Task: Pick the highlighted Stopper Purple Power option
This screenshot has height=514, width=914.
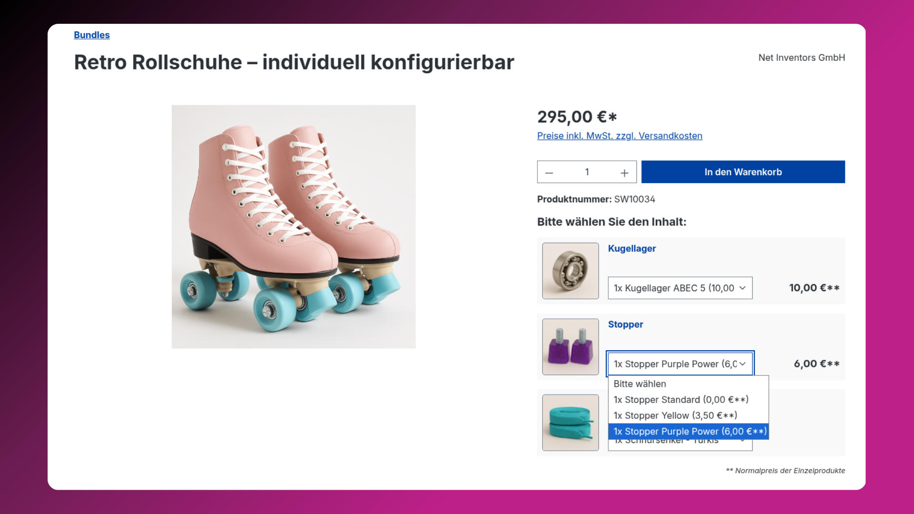Action: [x=688, y=431]
